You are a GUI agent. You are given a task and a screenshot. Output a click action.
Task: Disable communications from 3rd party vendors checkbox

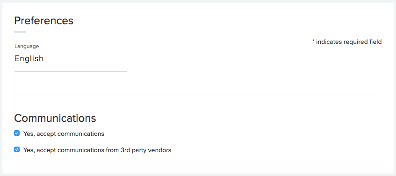pyautogui.click(x=17, y=149)
